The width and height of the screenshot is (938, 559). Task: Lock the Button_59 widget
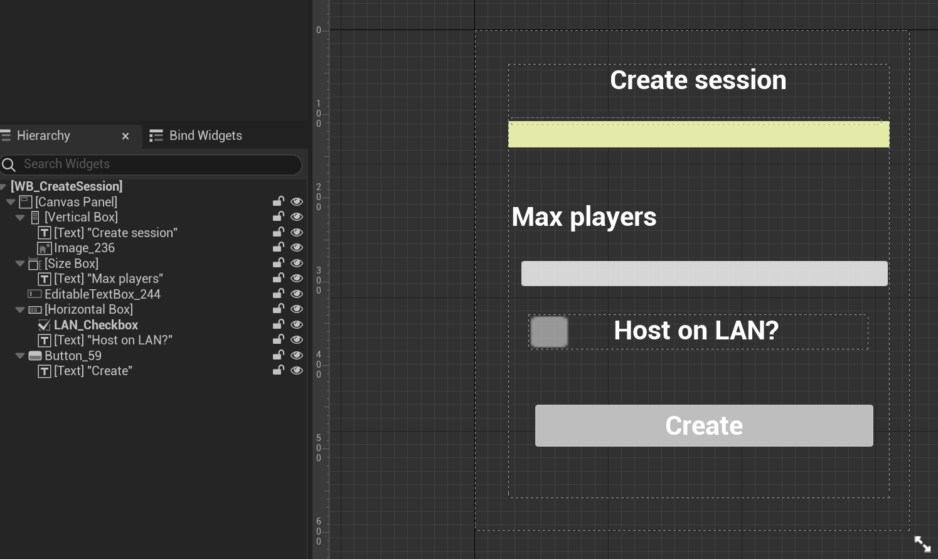pos(278,355)
